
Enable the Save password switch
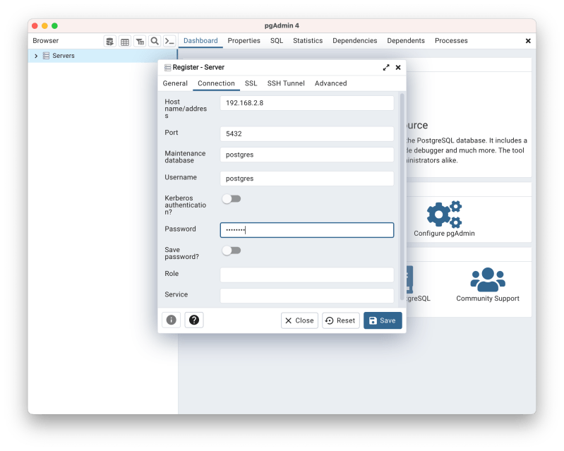coord(232,251)
